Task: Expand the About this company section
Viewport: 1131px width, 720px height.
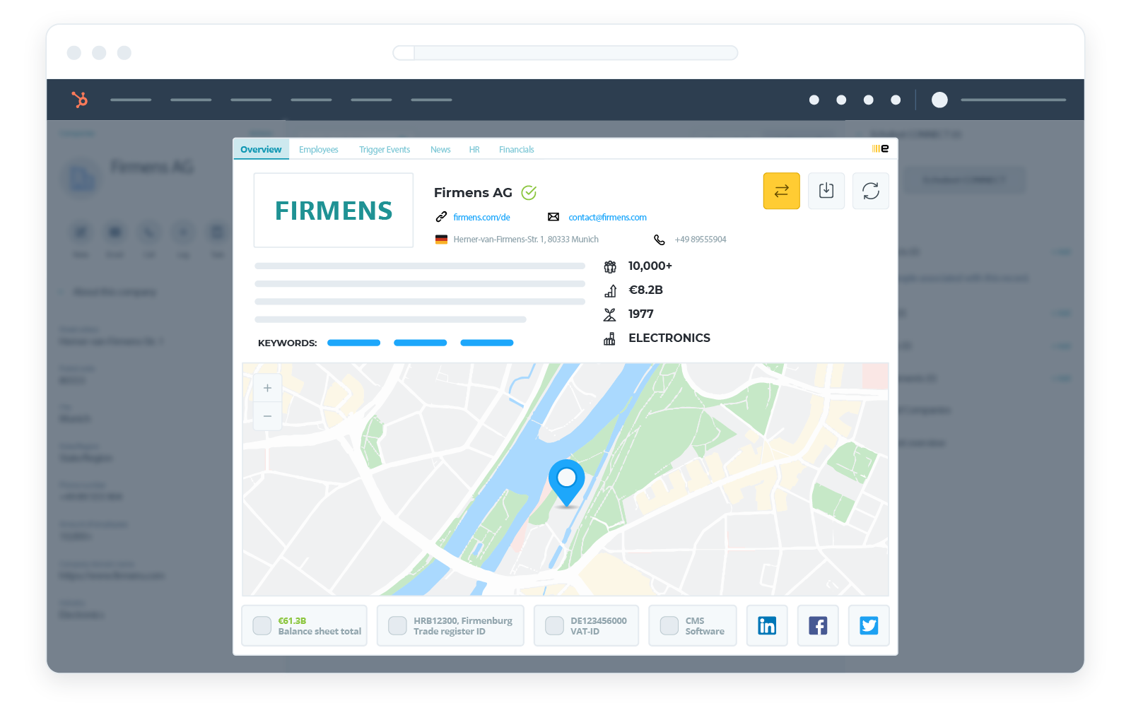Action: click(107, 292)
